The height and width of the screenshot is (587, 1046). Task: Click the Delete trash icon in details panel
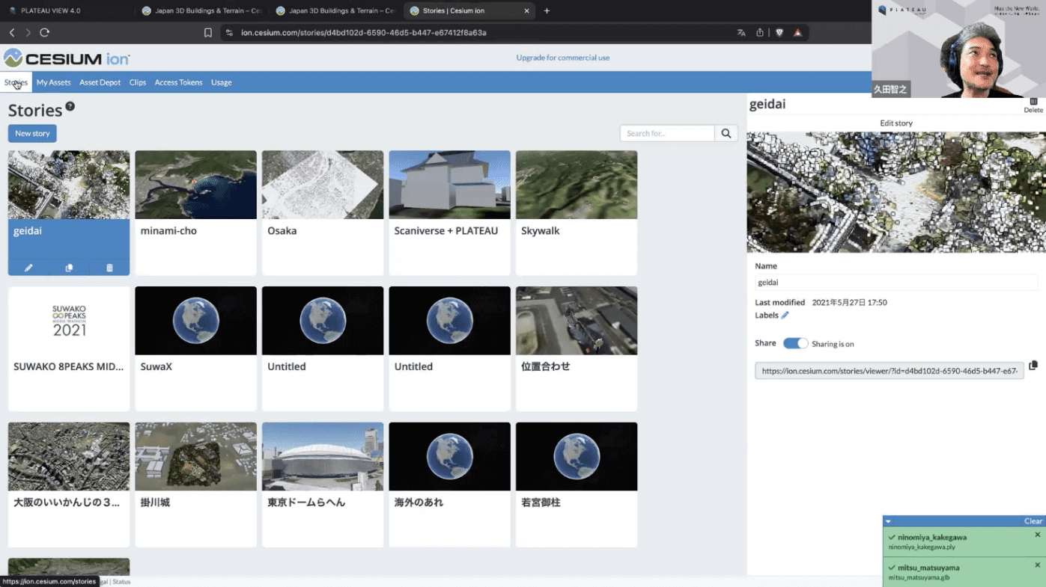(1033, 102)
